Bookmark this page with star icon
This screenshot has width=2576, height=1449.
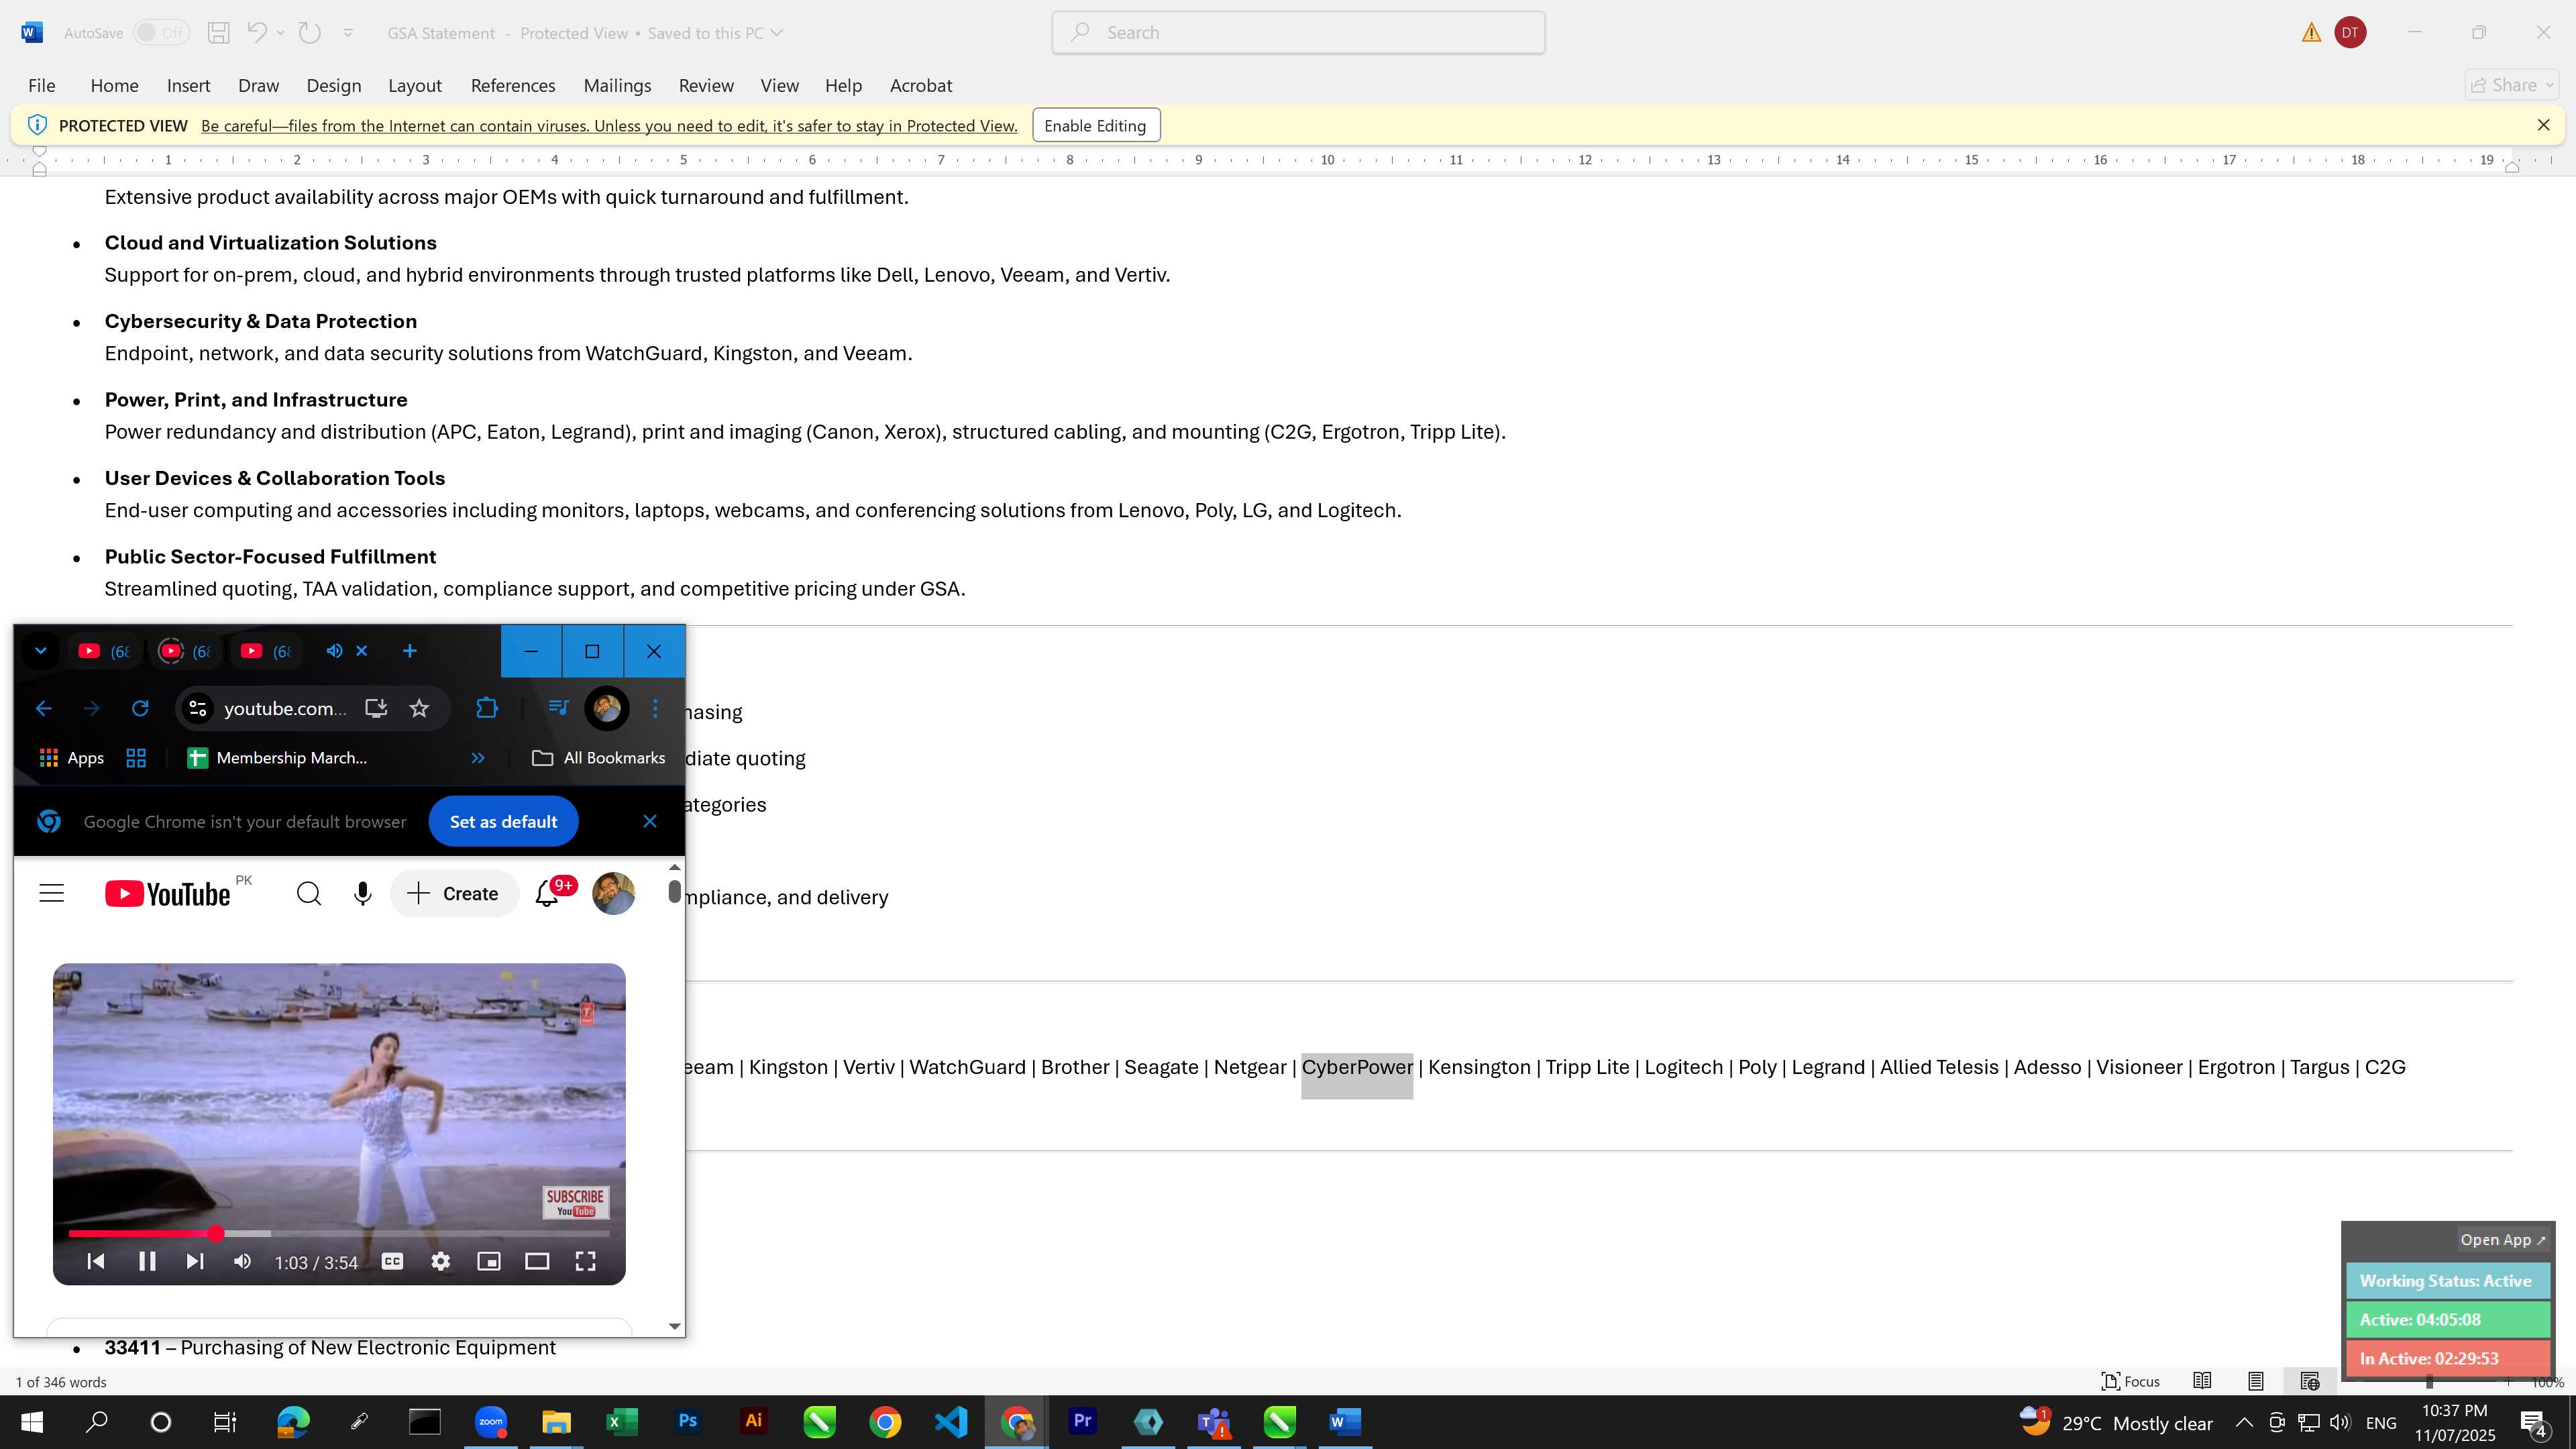419,708
